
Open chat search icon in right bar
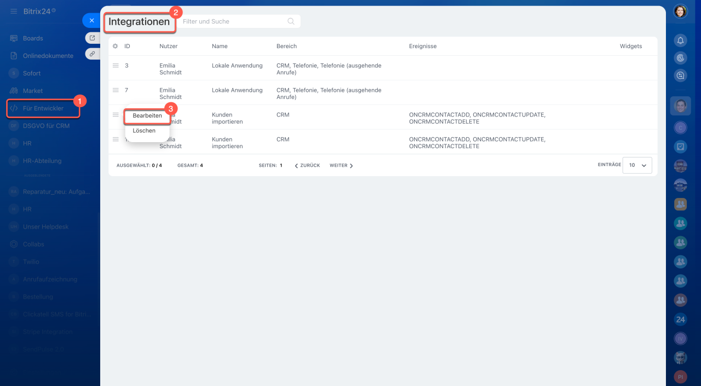680,75
